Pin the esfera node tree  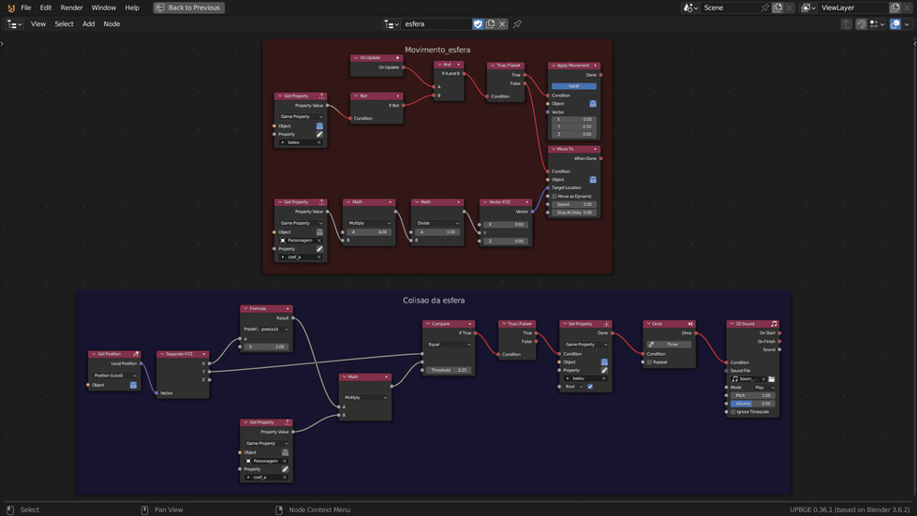[517, 24]
